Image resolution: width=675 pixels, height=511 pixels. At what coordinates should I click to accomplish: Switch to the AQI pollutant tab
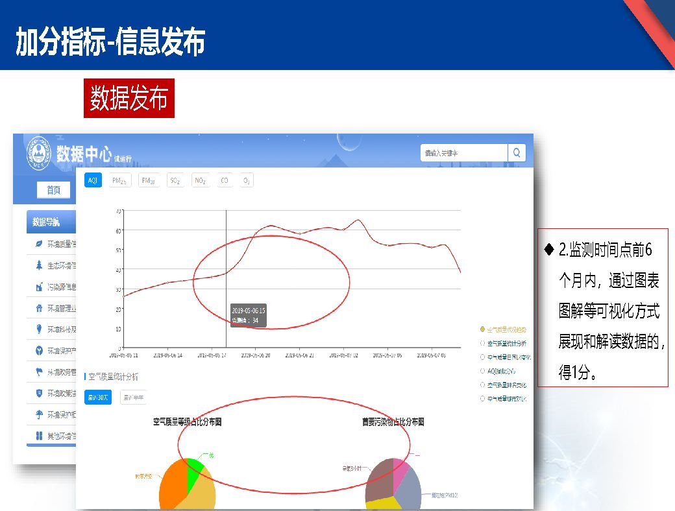pos(93,180)
